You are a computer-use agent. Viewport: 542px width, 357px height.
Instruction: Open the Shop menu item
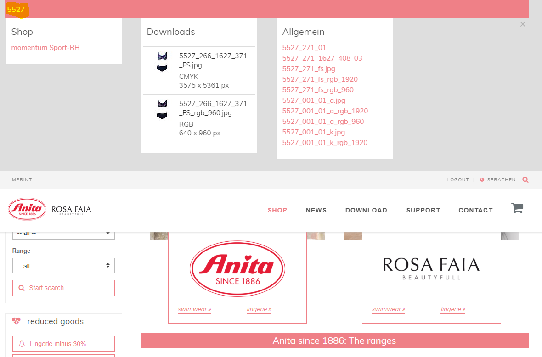click(x=277, y=210)
